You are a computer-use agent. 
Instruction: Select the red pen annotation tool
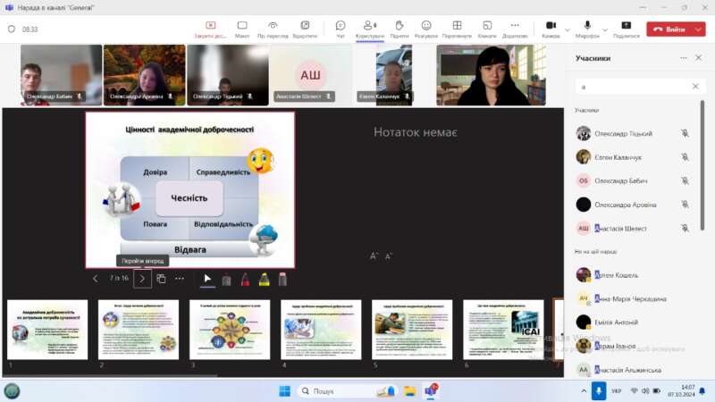245,279
